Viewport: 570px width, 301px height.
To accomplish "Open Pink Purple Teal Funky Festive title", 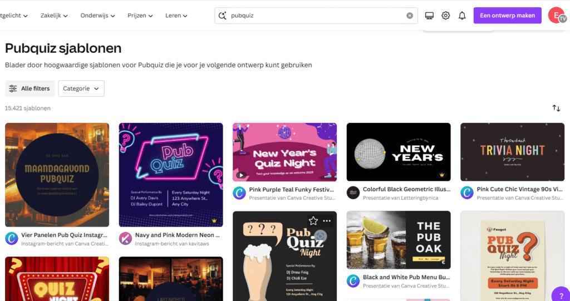I will click(291, 189).
